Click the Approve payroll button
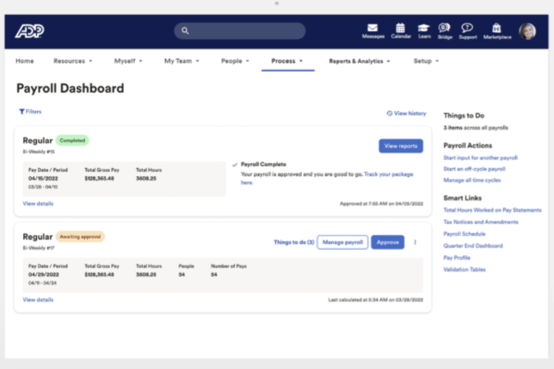Image resolution: width=554 pixels, height=369 pixels. coord(388,242)
